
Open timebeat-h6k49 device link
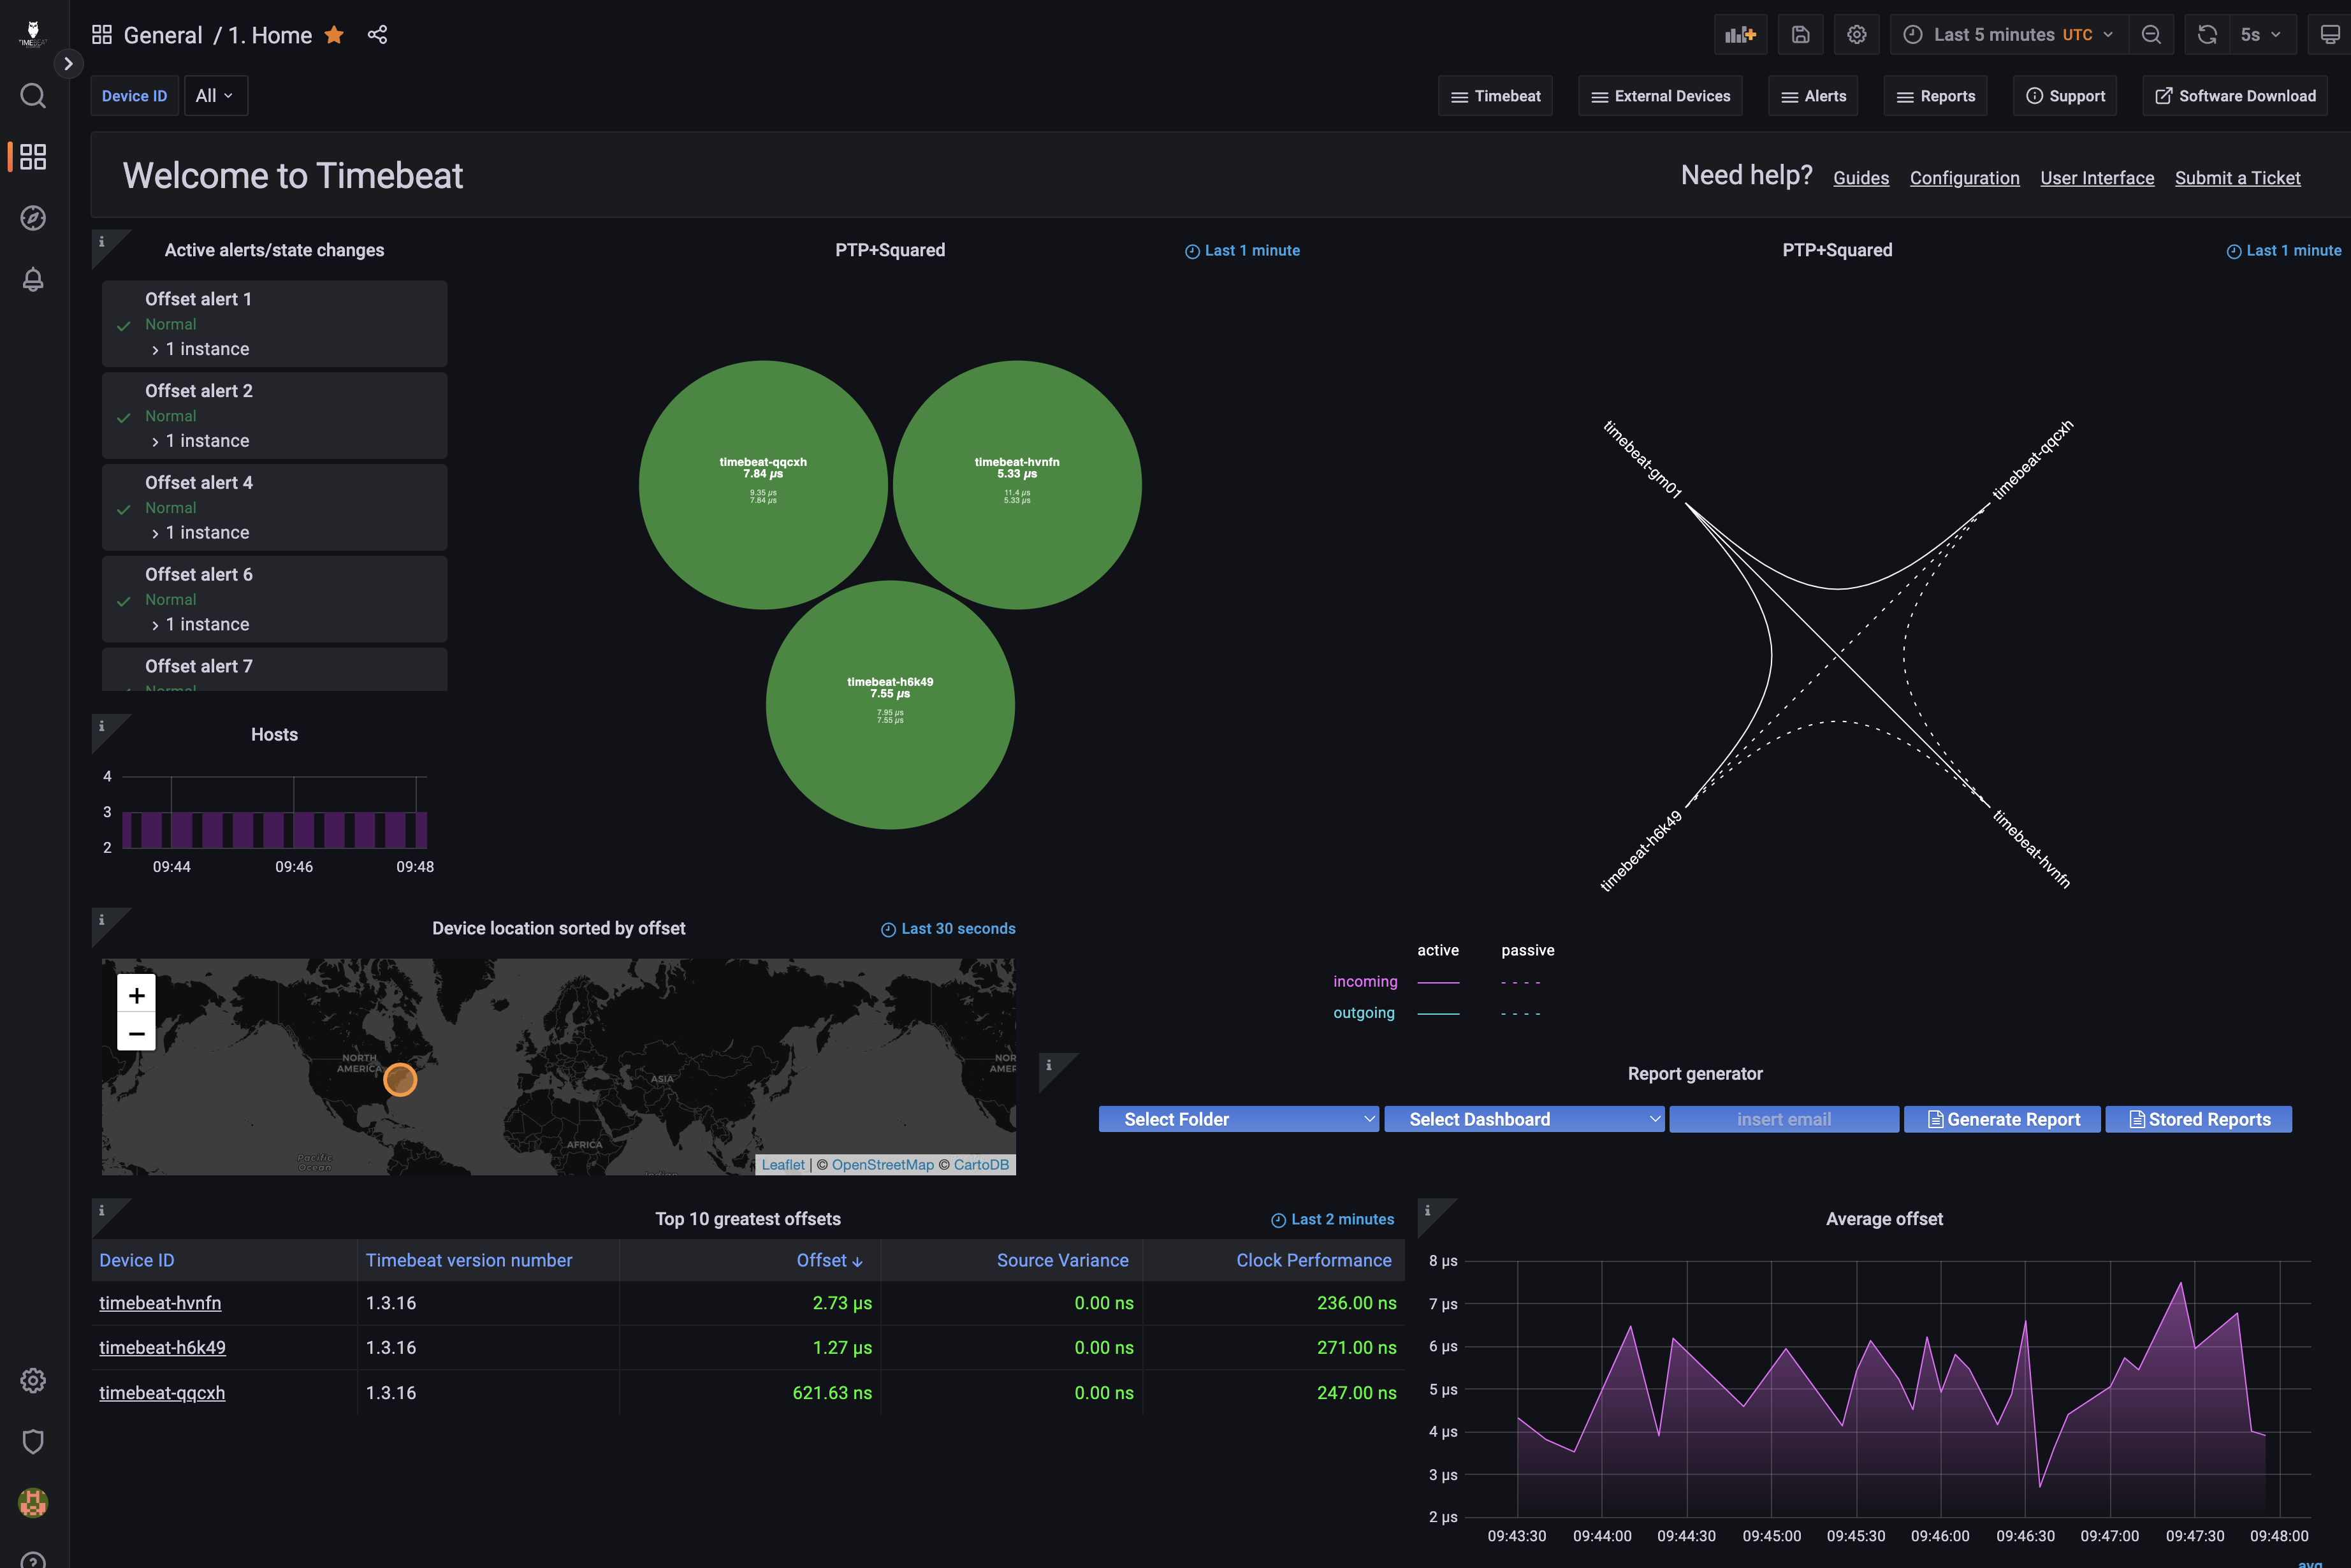(162, 1348)
